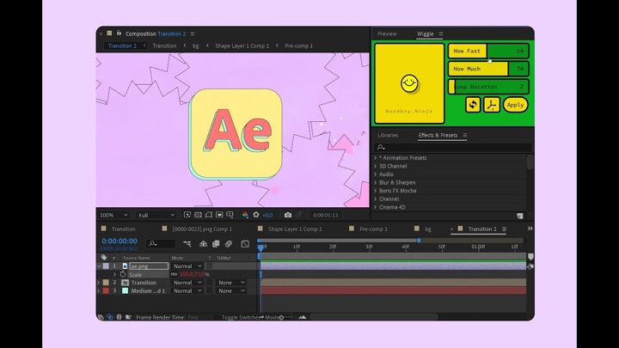Click the label color of layer 3

click(x=106, y=290)
